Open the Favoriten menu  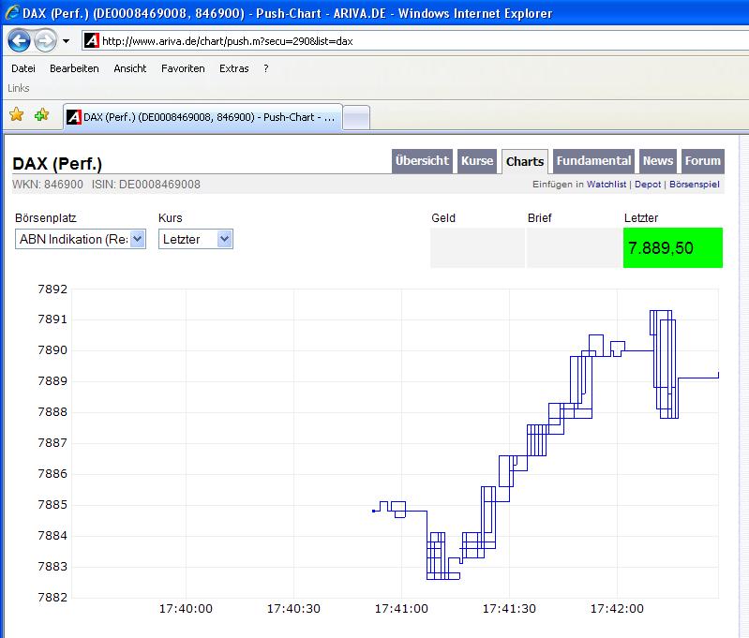tap(183, 68)
